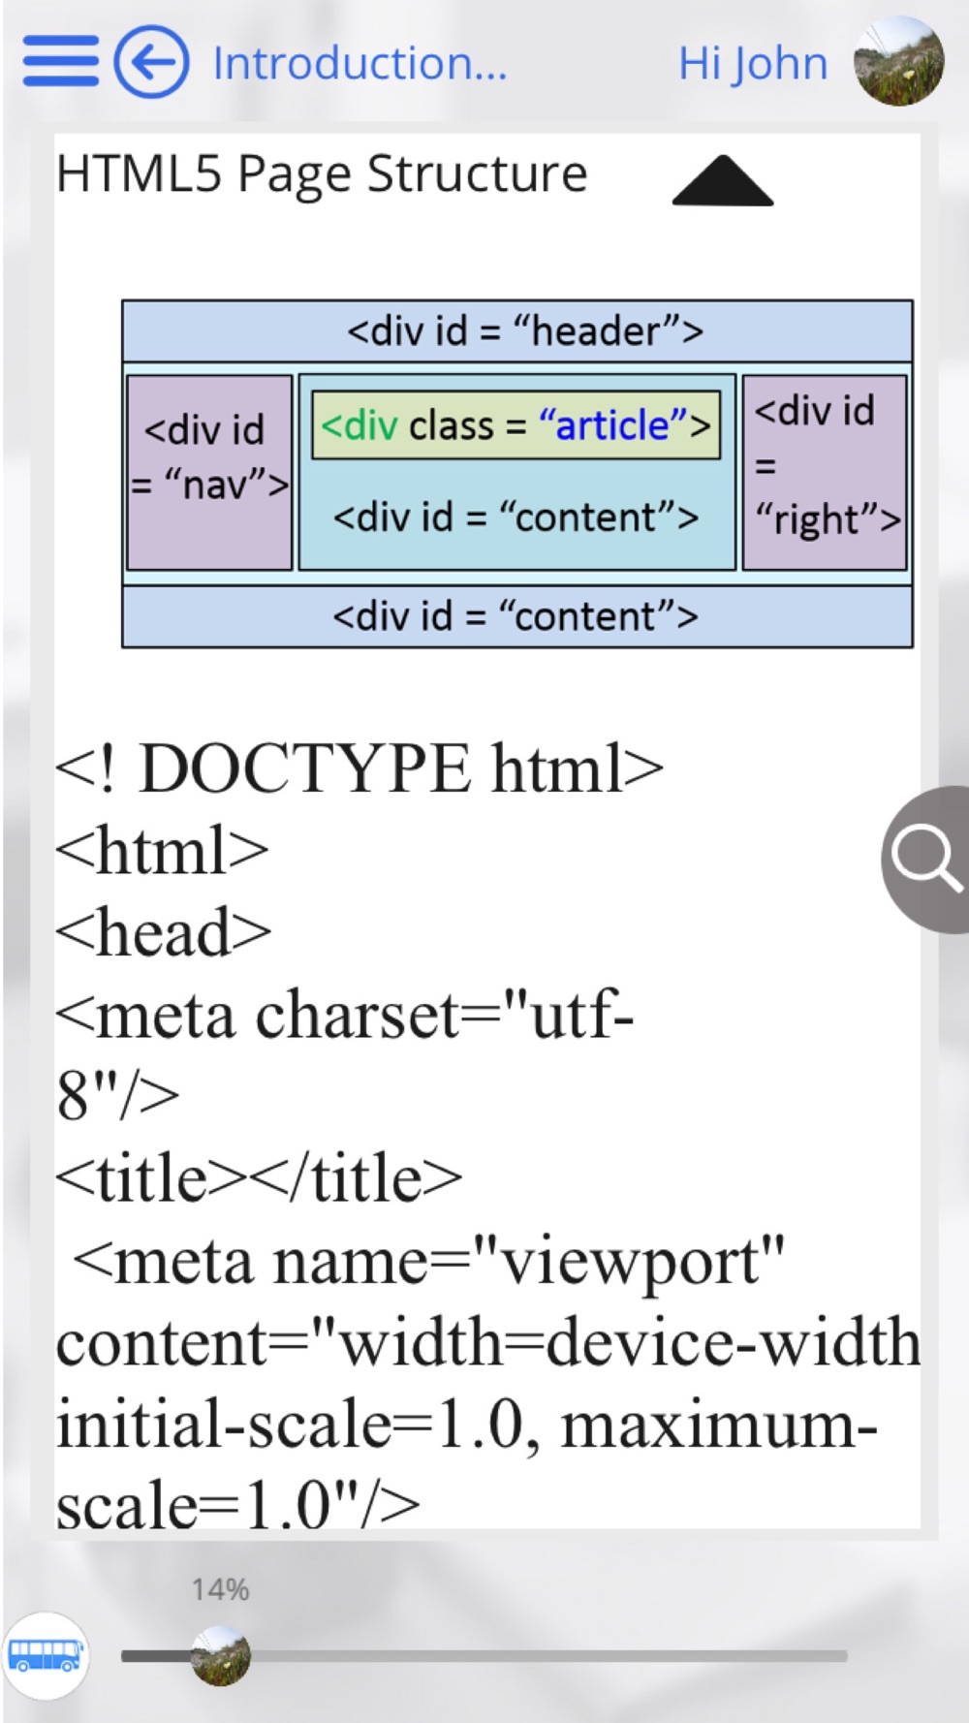Screen dimensions: 969x1723
Task: Click the blue bus icon
Action: (x=46, y=1656)
